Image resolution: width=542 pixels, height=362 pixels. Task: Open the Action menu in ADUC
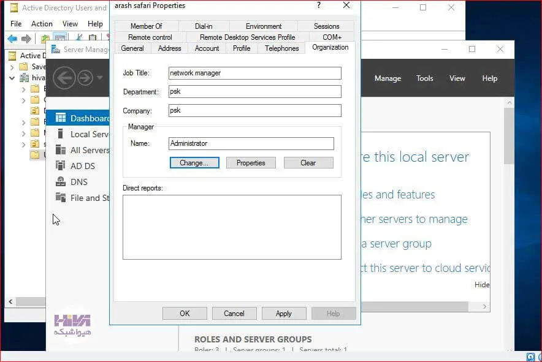[x=42, y=24]
